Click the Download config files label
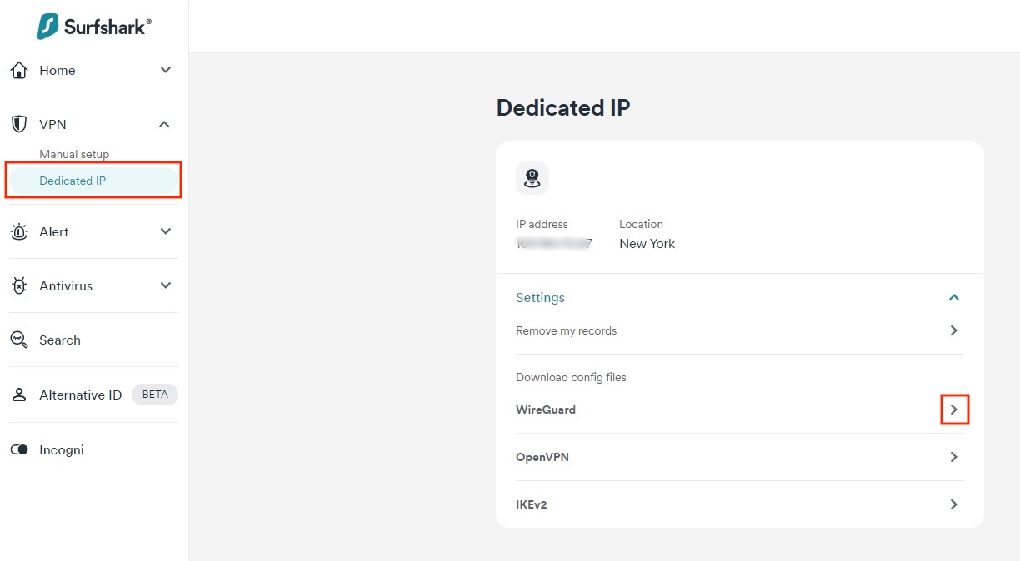Image resolution: width=1020 pixels, height=561 pixels. pos(571,377)
